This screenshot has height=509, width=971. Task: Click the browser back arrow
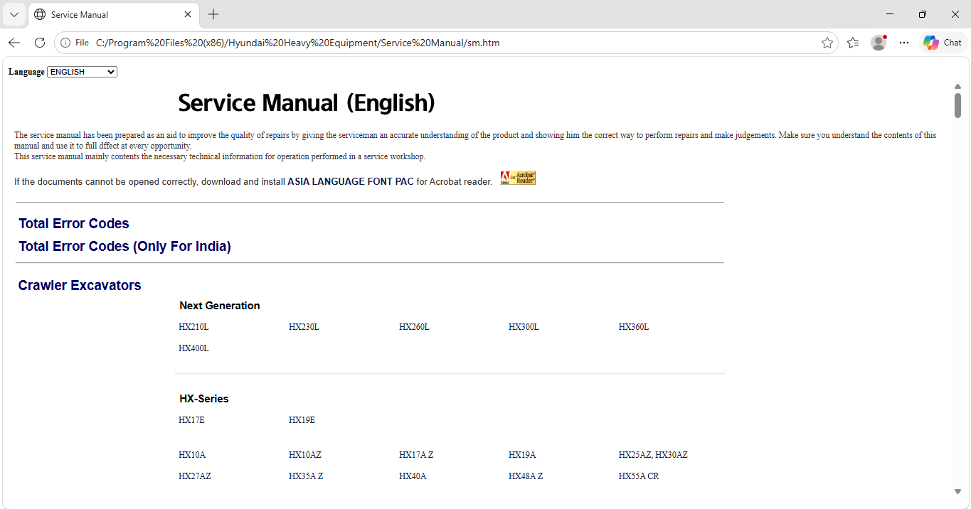click(x=14, y=43)
